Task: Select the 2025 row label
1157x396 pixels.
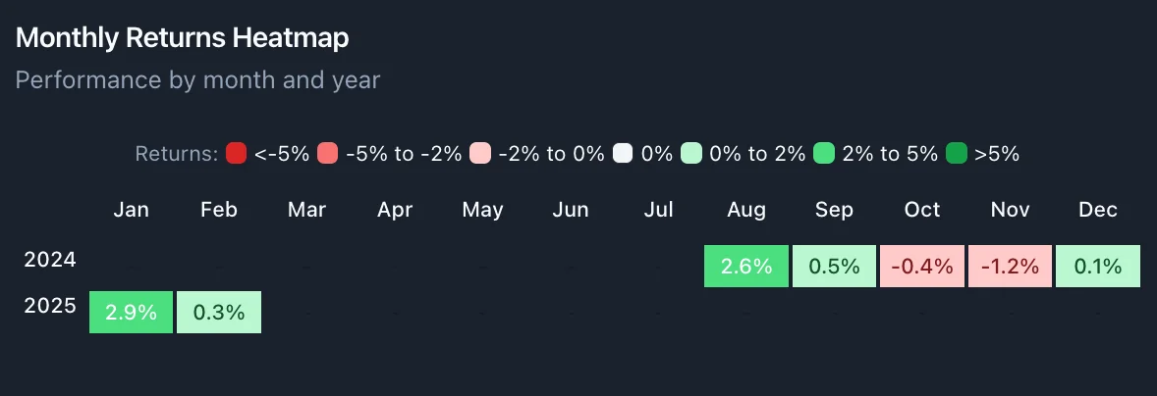Action: pos(50,307)
